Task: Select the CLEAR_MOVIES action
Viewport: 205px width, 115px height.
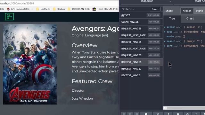Action: pos(141,22)
